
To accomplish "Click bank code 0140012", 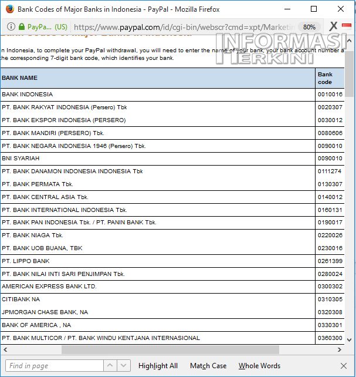I will (x=330, y=197).
